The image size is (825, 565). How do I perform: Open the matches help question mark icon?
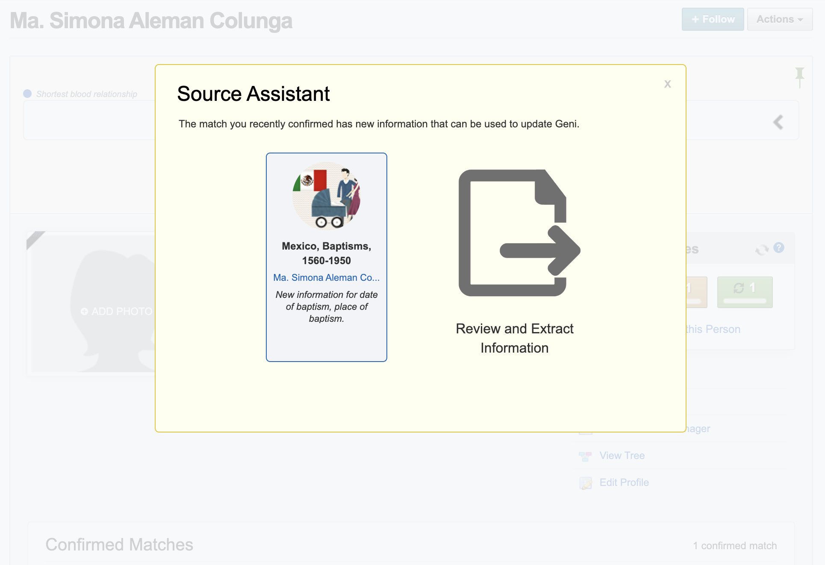[779, 248]
